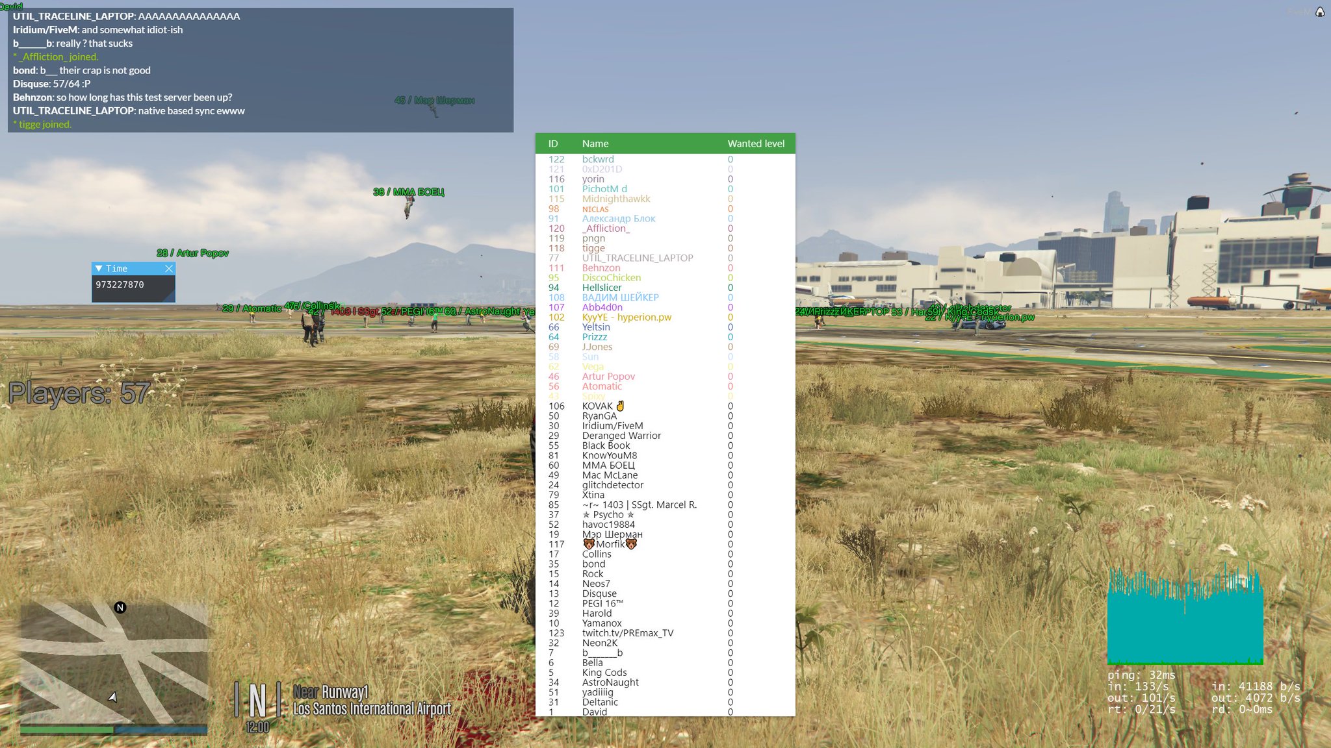Select the Name header of the player list

point(595,143)
